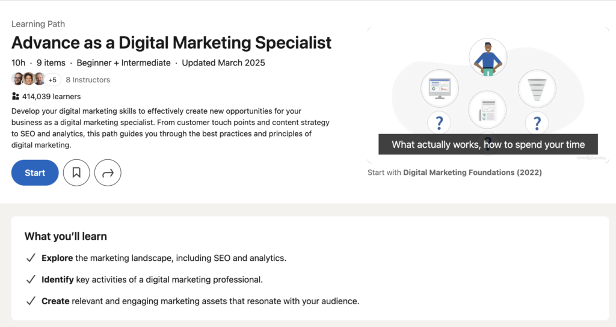Save the learning path with the bookmark icon

tap(76, 173)
